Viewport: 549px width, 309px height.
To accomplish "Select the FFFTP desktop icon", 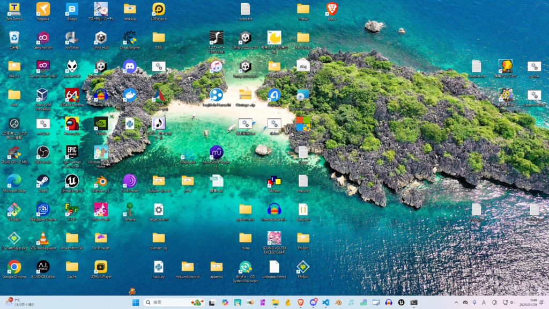I will tap(72, 212).
